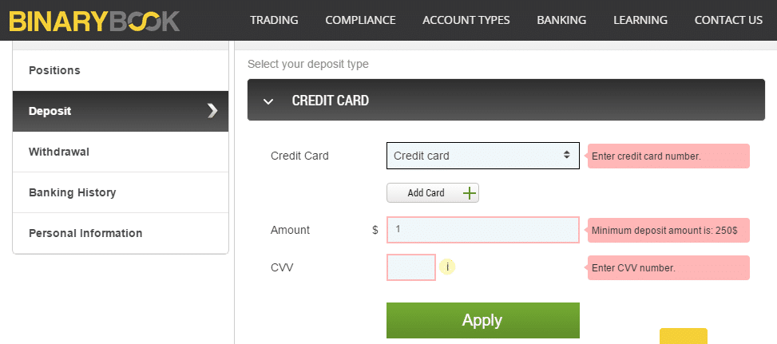
Task: Click the BinaryBook logo
Action: point(94,21)
